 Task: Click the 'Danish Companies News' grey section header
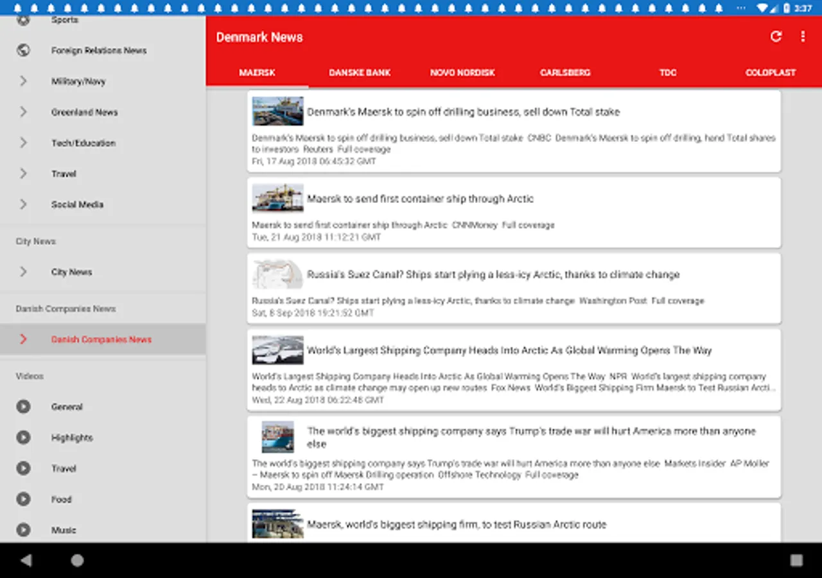pos(66,309)
